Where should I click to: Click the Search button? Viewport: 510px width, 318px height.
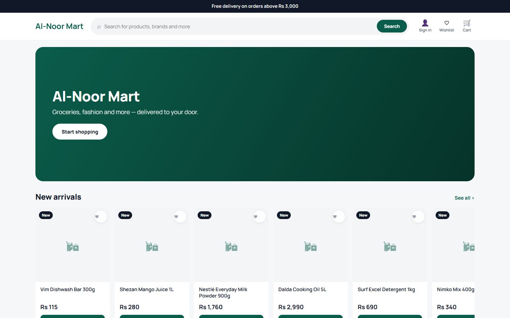(x=392, y=26)
